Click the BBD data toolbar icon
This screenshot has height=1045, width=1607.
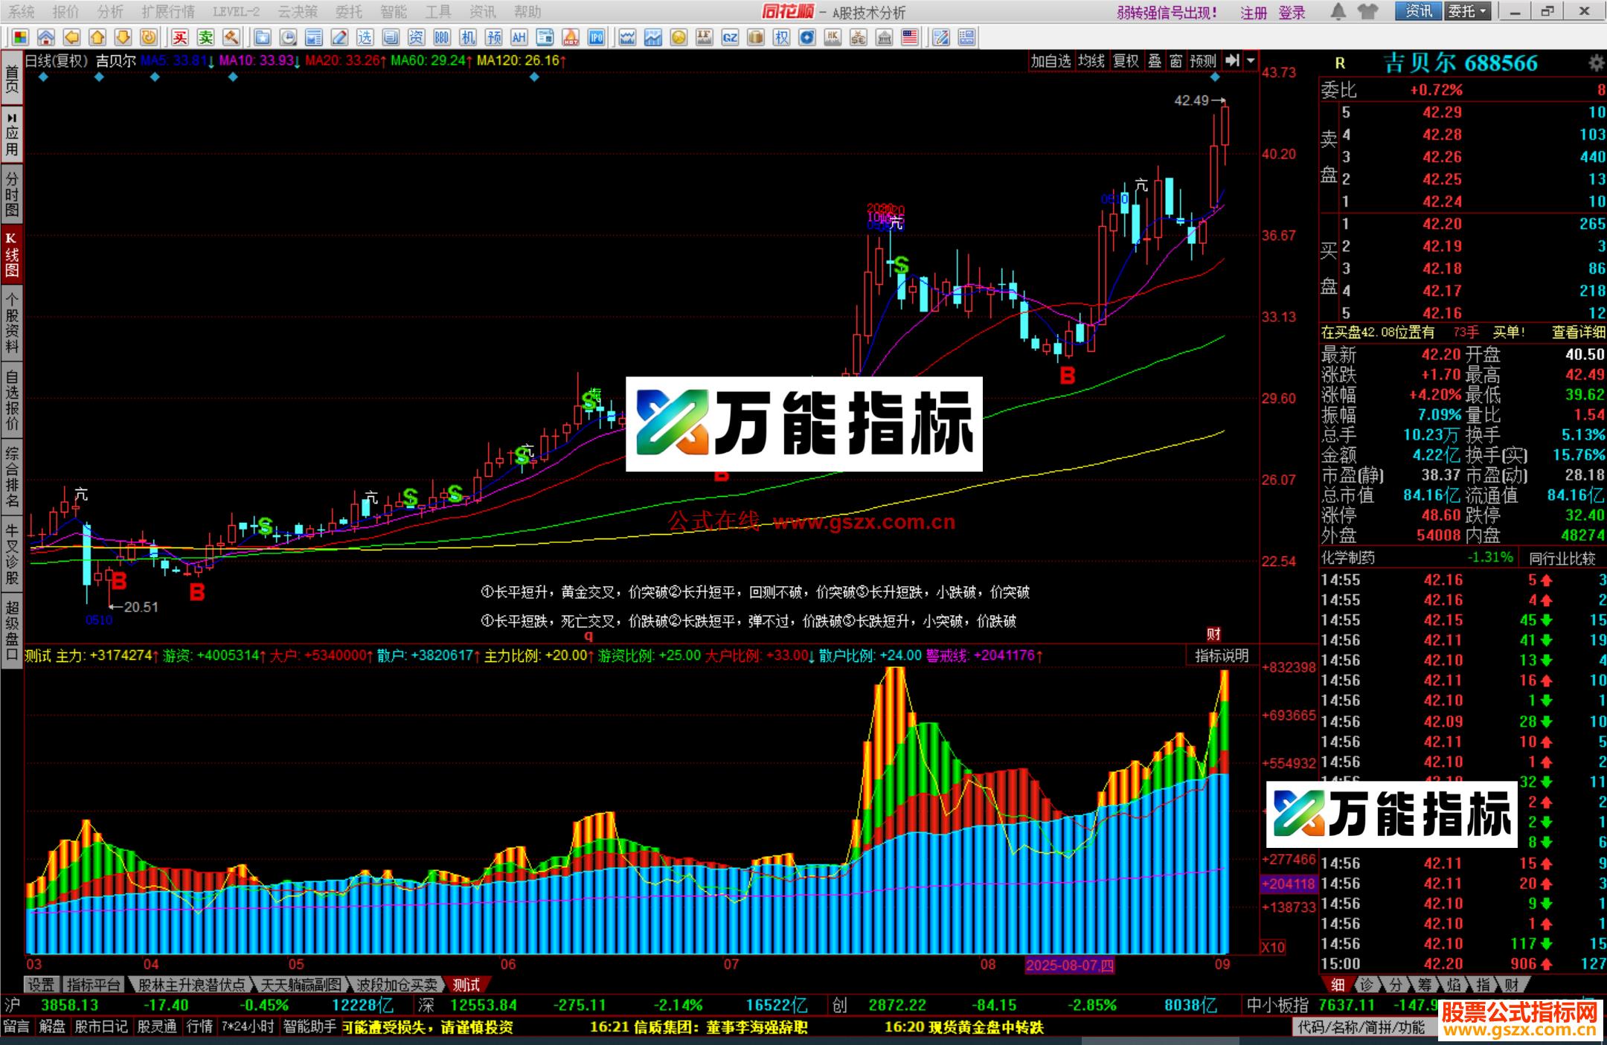[x=441, y=37]
